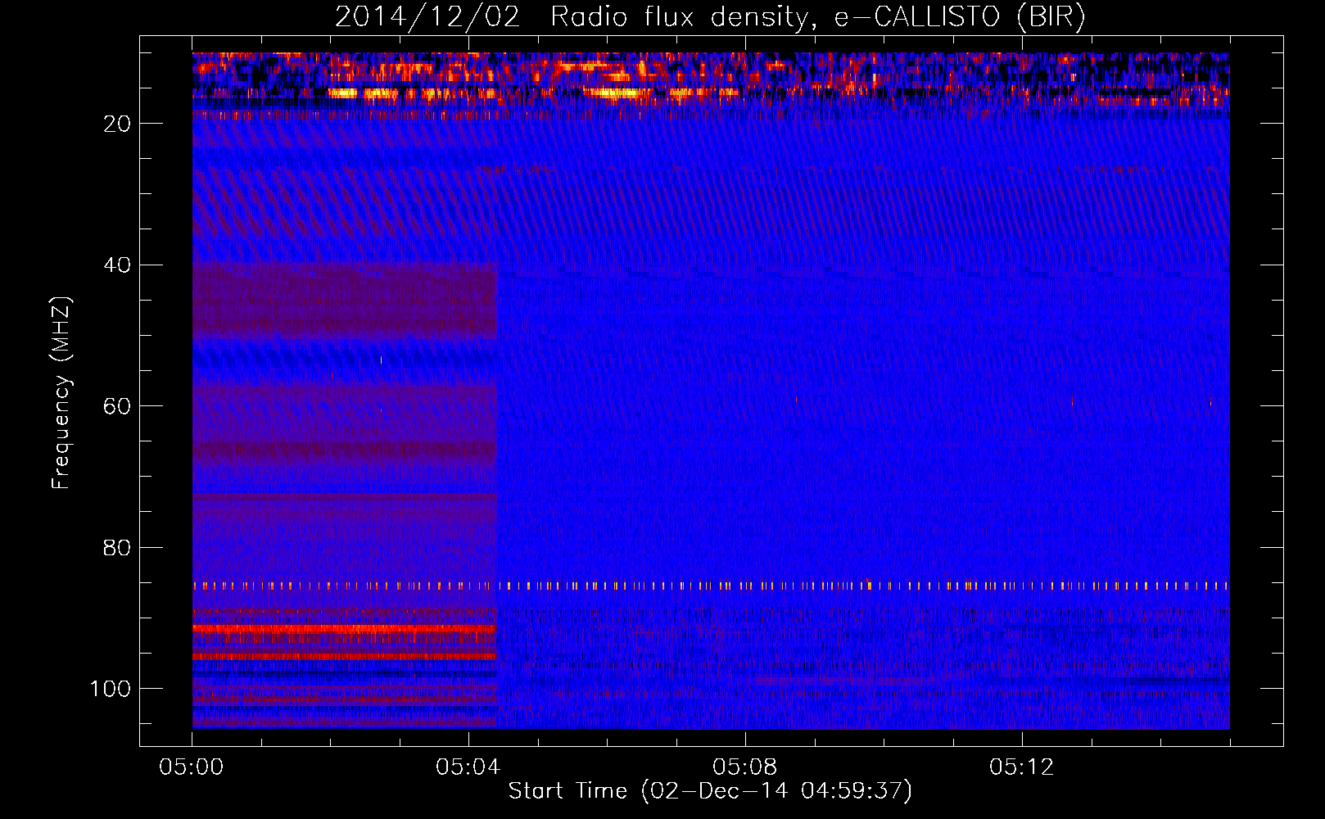1325x819 pixels.
Task: Click the 'Frequency (MHZ)' axis label
Action: [61, 393]
